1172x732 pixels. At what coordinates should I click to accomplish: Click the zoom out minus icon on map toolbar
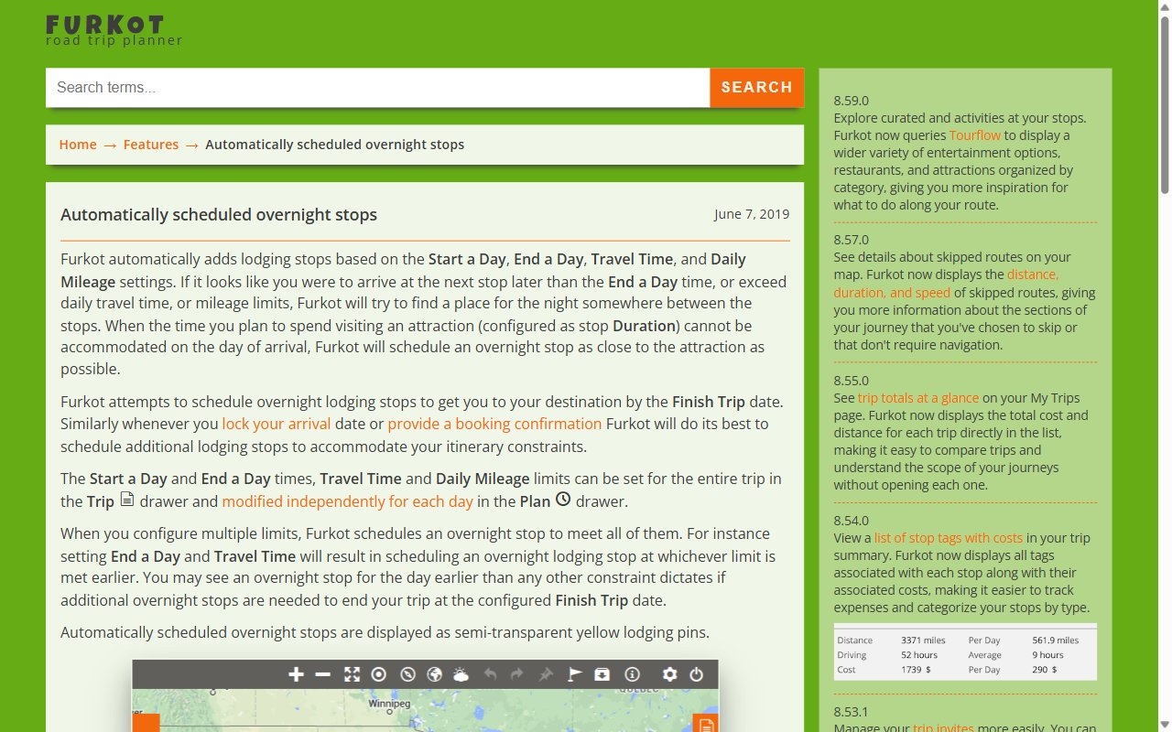pyautogui.click(x=322, y=674)
